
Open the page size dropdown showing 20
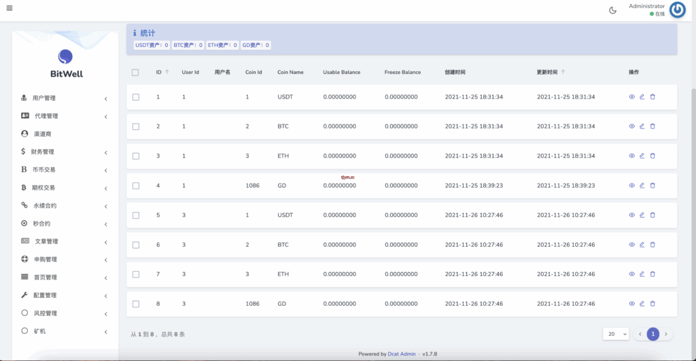click(615, 334)
